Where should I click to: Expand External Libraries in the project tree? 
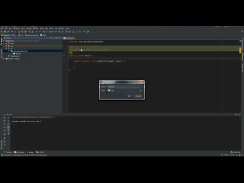click(x=4, y=59)
